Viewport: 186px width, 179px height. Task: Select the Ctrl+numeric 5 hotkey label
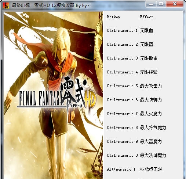click(122, 86)
